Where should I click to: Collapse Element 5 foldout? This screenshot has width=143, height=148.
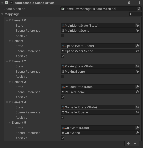click(10, 123)
